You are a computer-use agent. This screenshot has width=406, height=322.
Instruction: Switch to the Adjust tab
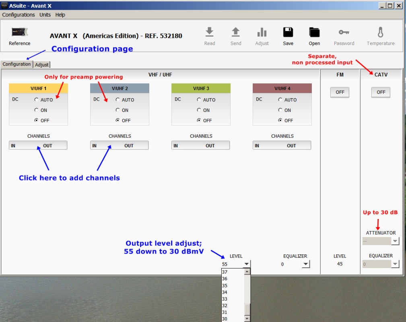point(42,64)
